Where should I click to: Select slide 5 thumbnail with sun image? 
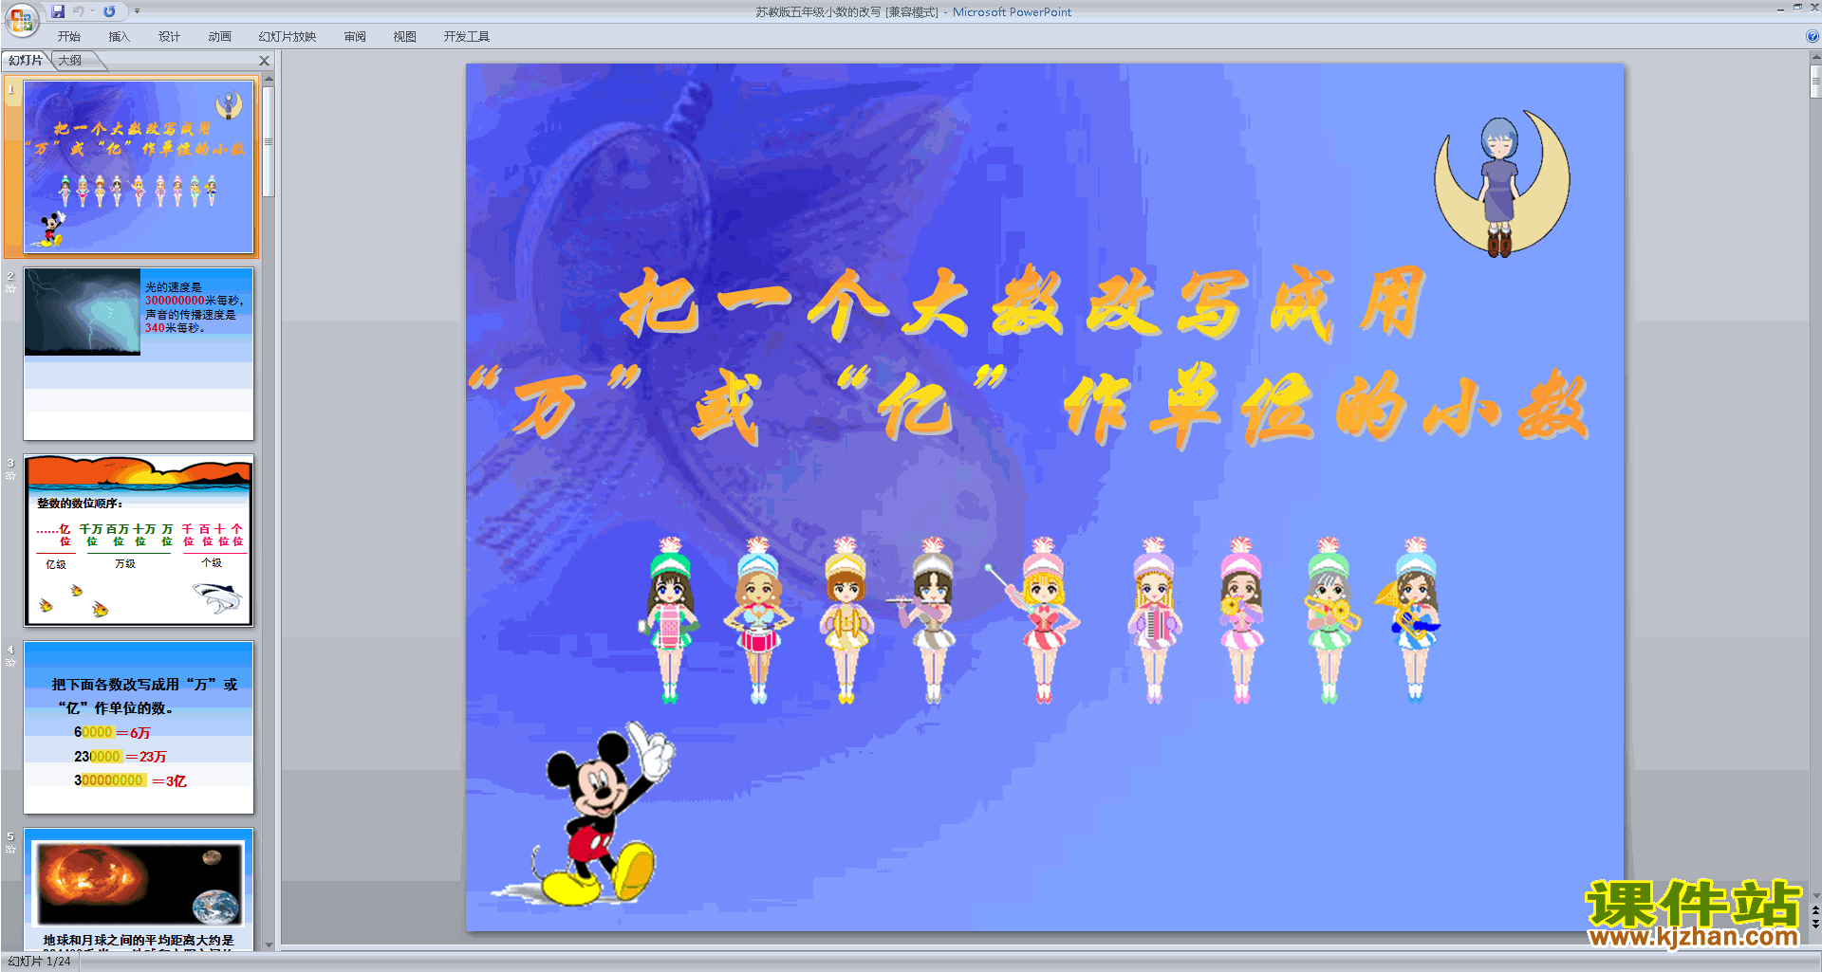(x=139, y=889)
